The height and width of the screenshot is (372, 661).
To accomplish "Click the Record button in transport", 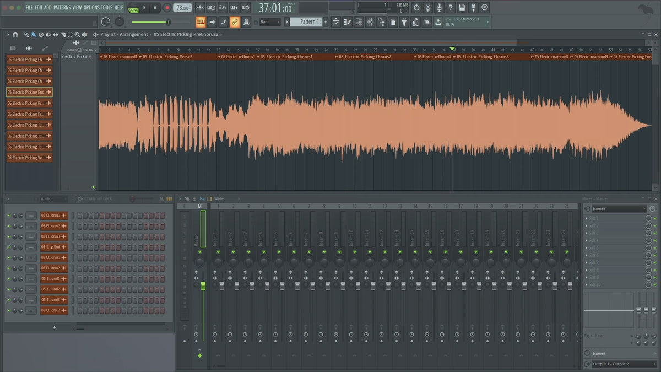I will click(x=166, y=8).
